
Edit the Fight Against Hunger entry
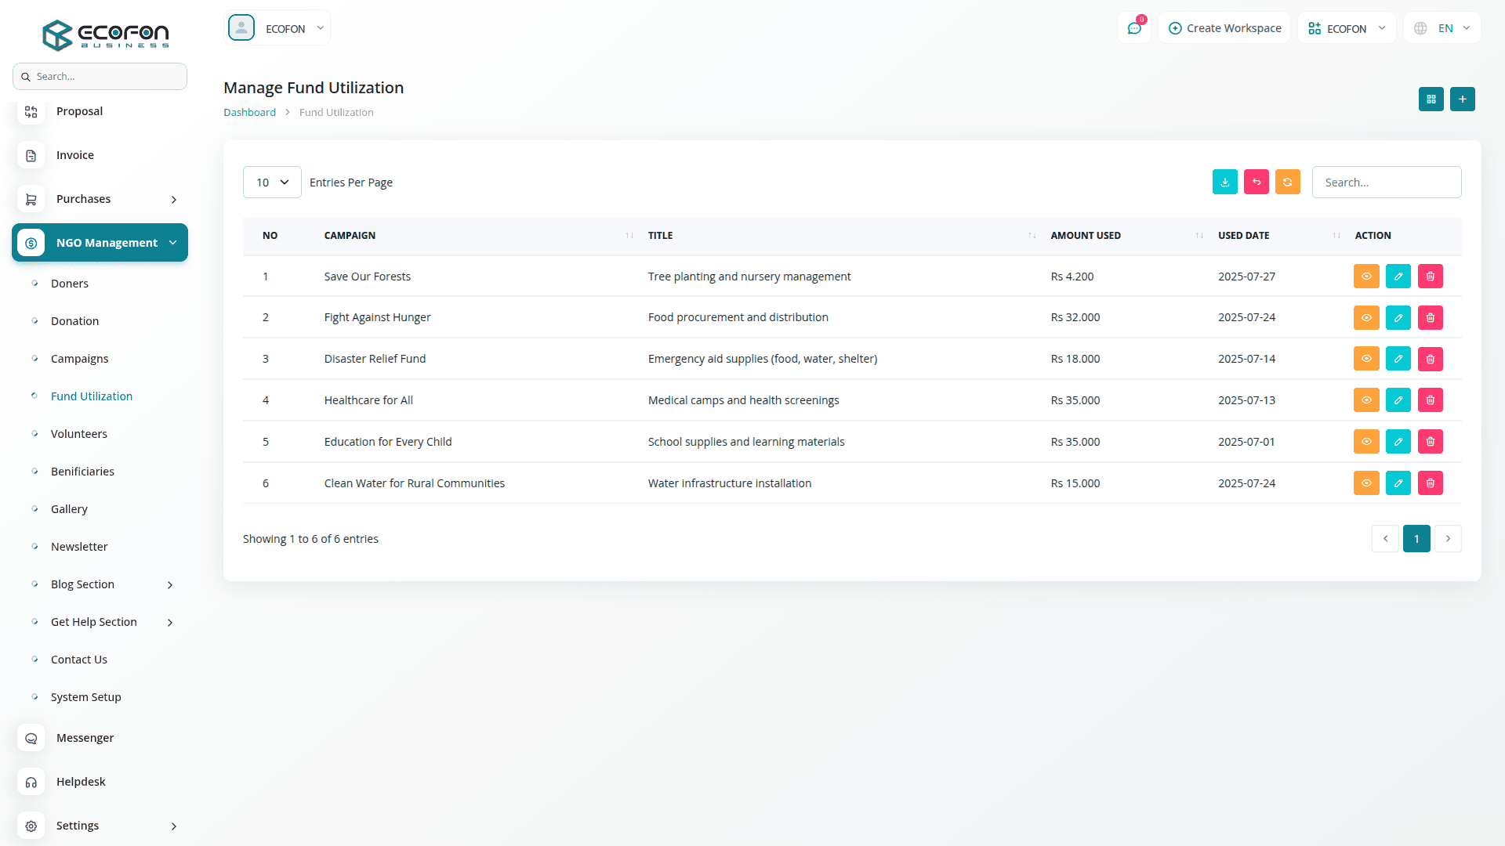(1398, 317)
